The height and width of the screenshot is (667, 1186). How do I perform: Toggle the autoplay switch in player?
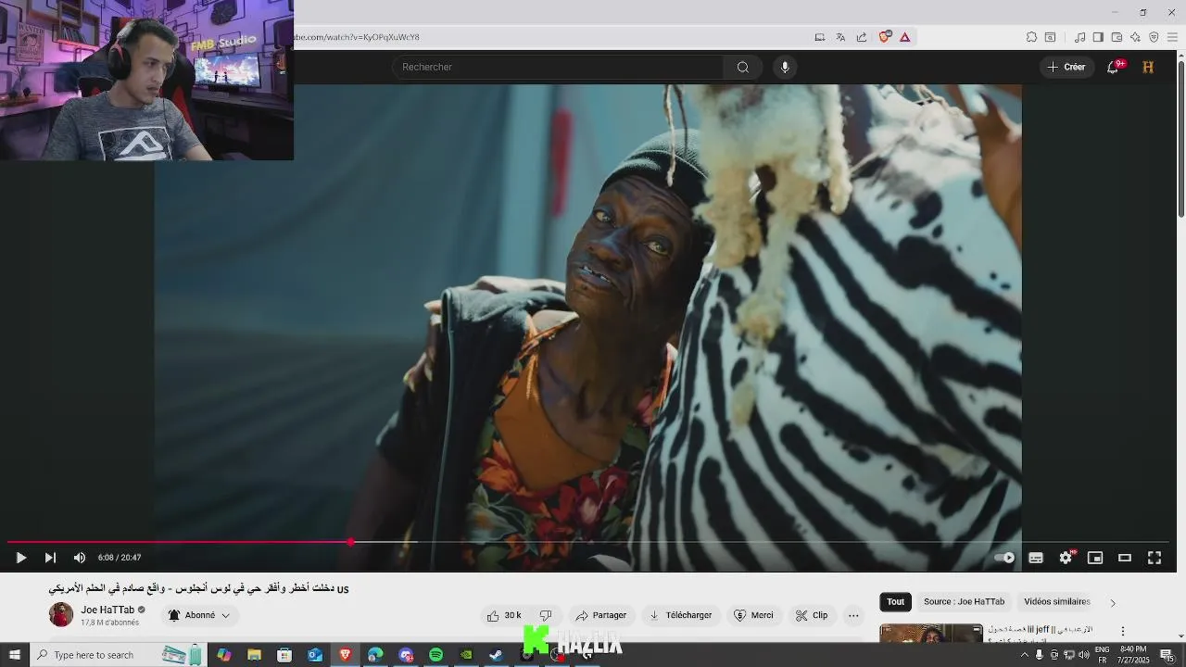click(1004, 558)
